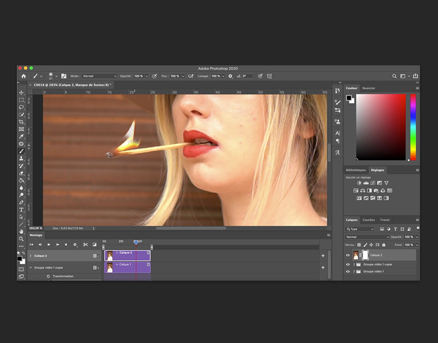This screenshot has width=438, height=343.
Task: Toggle the layer filter switch
Action: [x=418, y=229]
